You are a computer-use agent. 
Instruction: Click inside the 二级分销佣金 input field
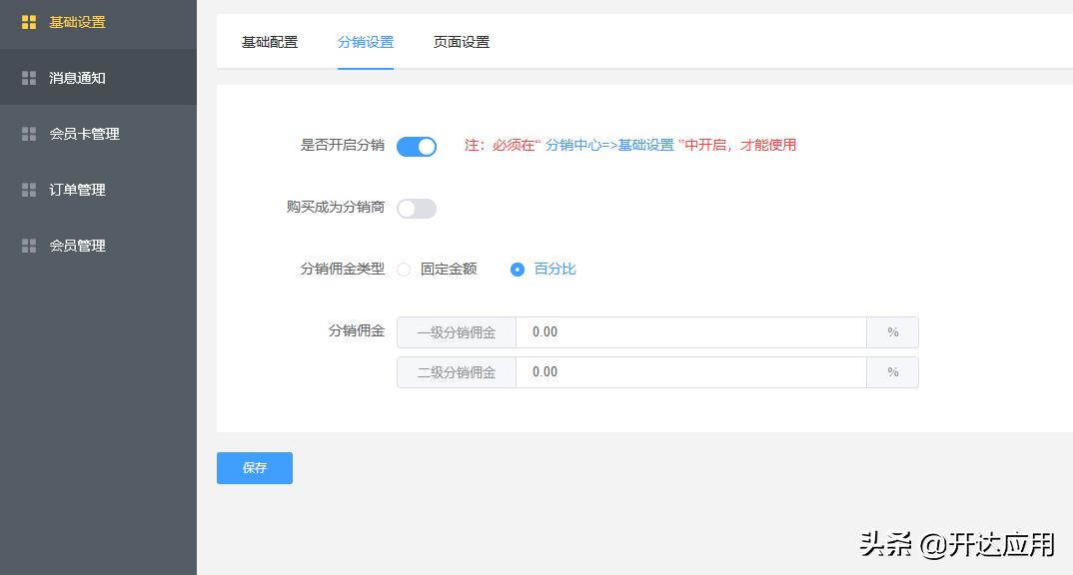689,371
